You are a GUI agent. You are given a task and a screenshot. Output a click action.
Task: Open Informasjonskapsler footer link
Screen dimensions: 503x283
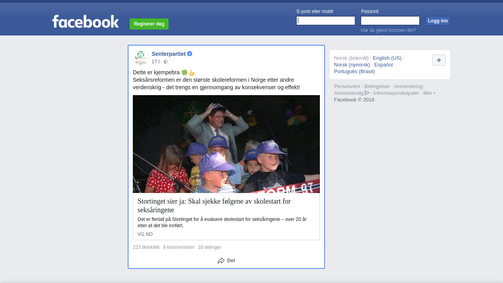click(396, 93)
